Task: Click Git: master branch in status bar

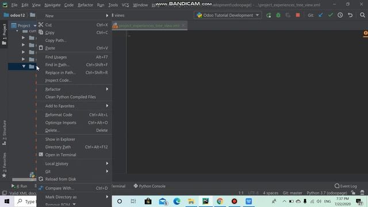Action: [x=292, y=193]
